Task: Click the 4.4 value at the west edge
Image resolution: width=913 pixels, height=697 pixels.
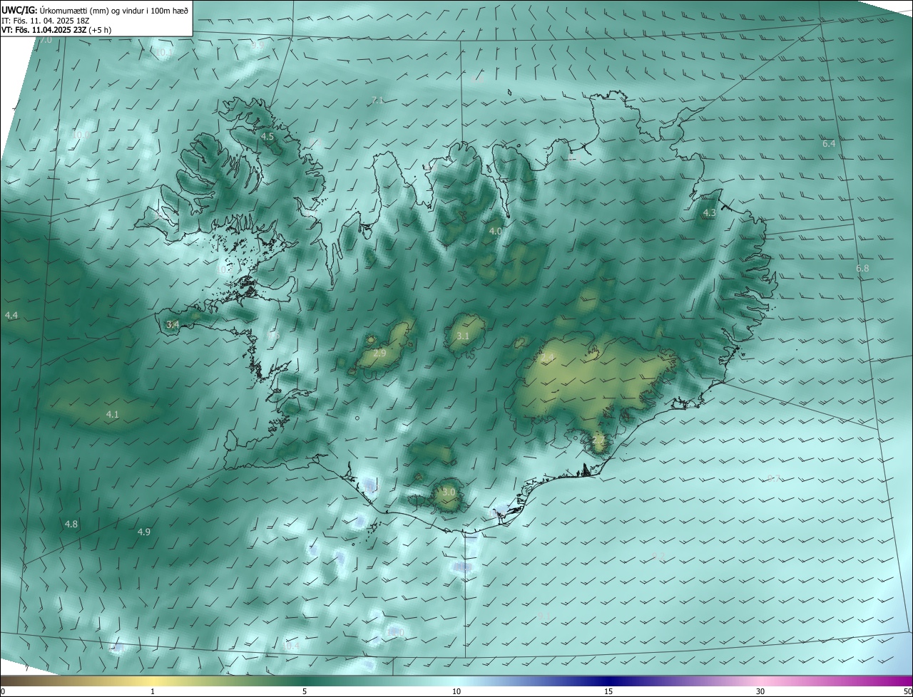Action: (x=11, y=315)
